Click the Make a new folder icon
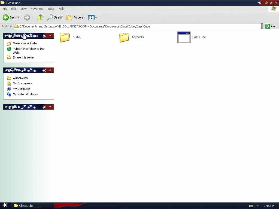The image size is (279, 209). click(x=9, y=43)
